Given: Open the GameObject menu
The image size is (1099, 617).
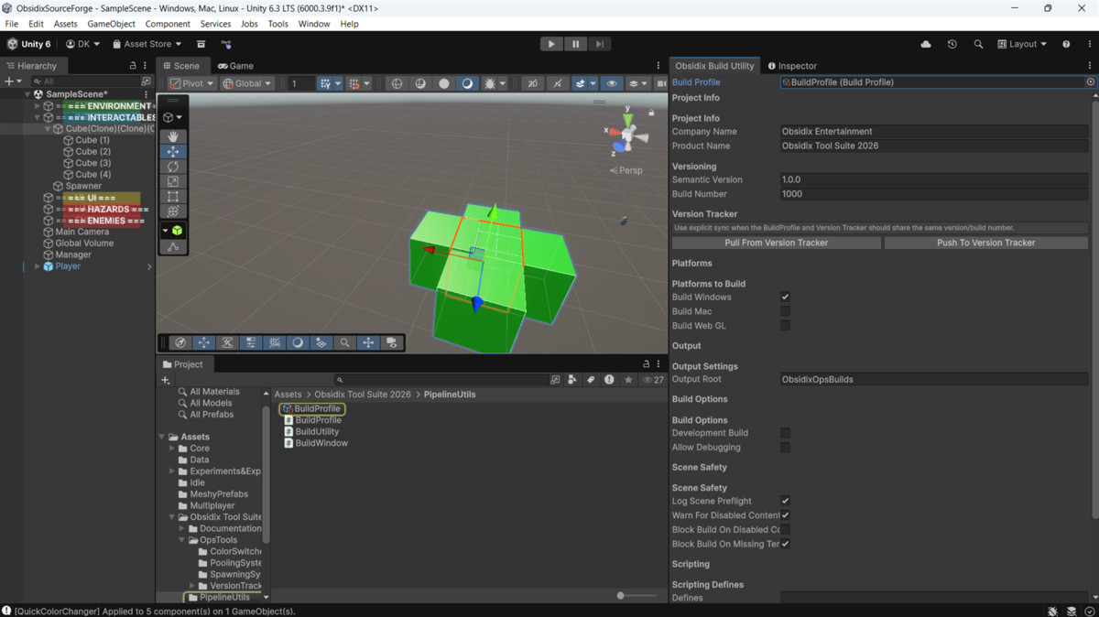Looking at the screenshot, I should click(111, 24).
